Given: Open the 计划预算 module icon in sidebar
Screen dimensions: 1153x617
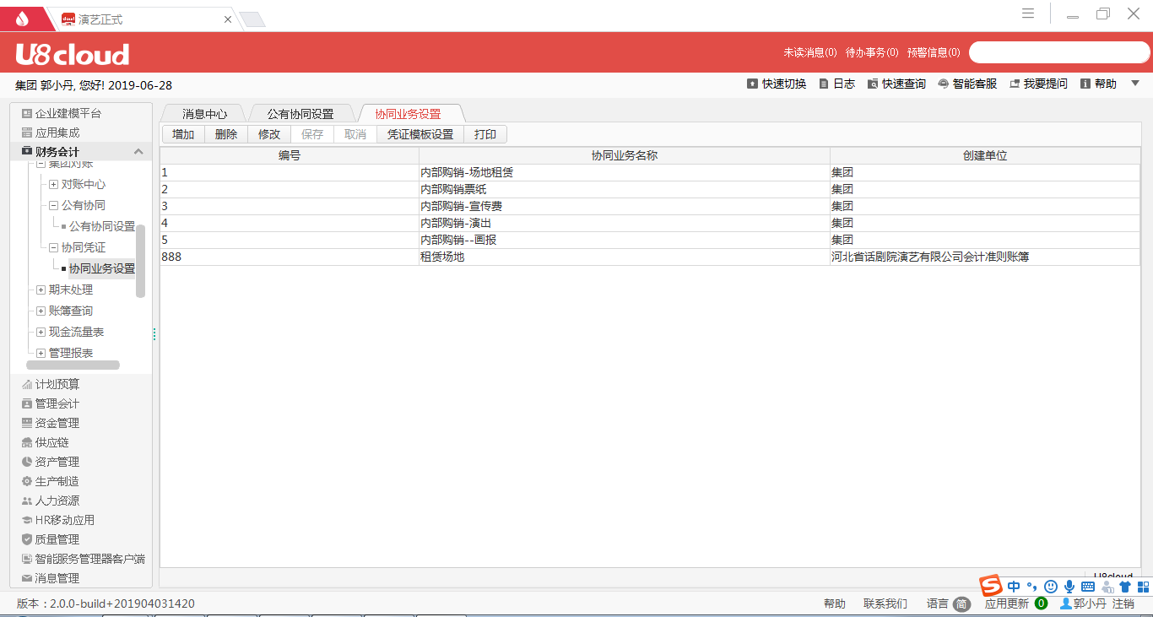Looking at the screenshot, I should 27,385.
